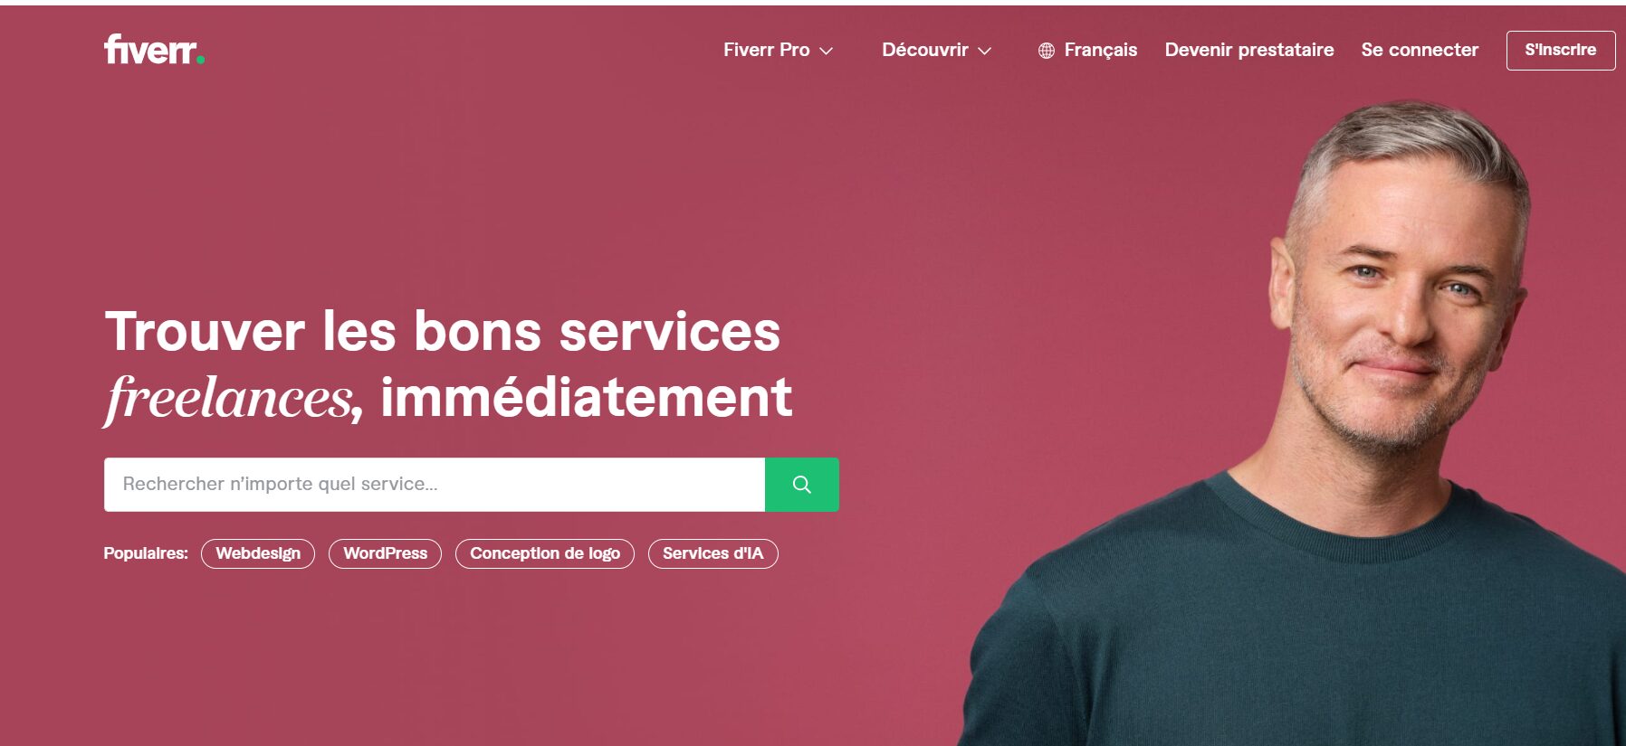Open the Français language selector

pos(1087,50)
